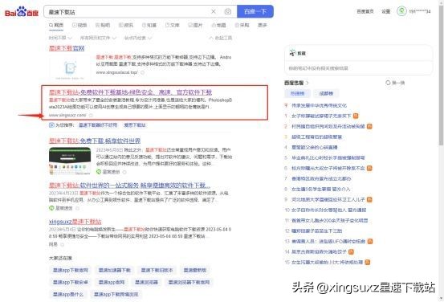Screen dimensions: 444x302
Task: Open the 星速下载站-免费下载 畅享软件世界 result
Action: point(95,141)
